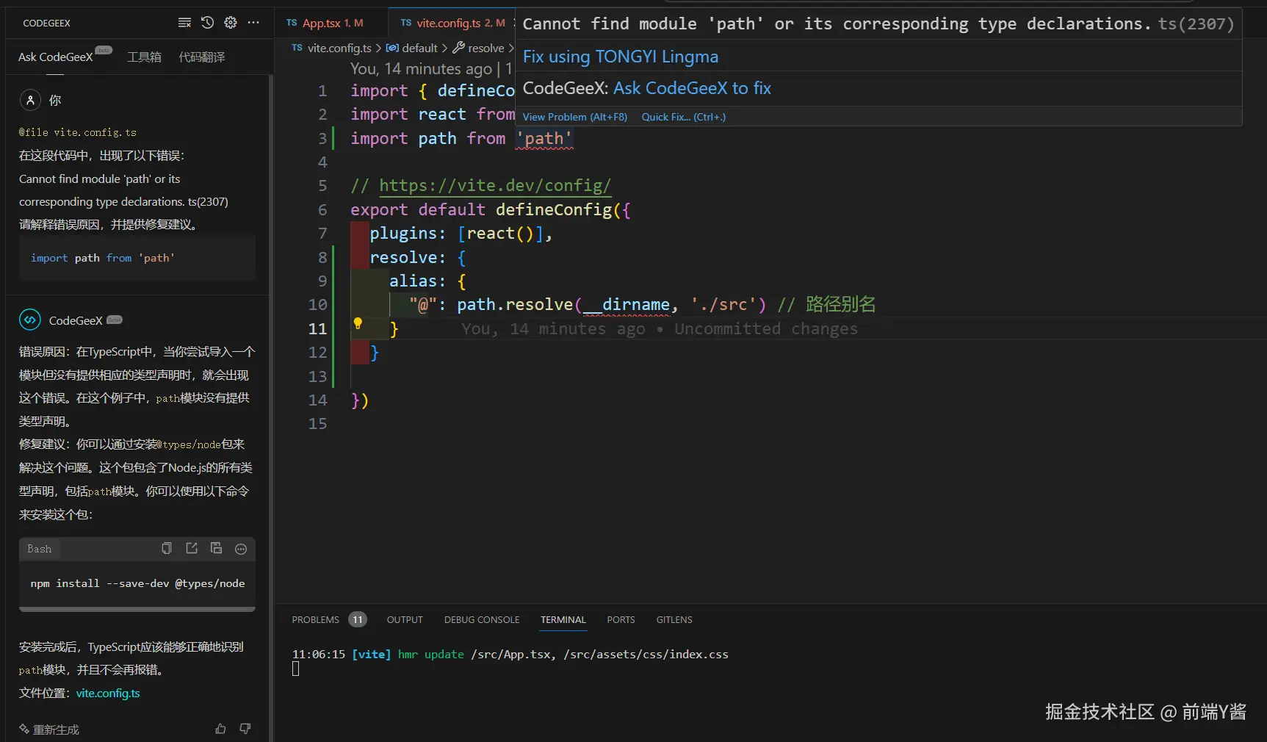Click the Bash language label
This screenshot has width=1267, height=742.
(40, 549)
